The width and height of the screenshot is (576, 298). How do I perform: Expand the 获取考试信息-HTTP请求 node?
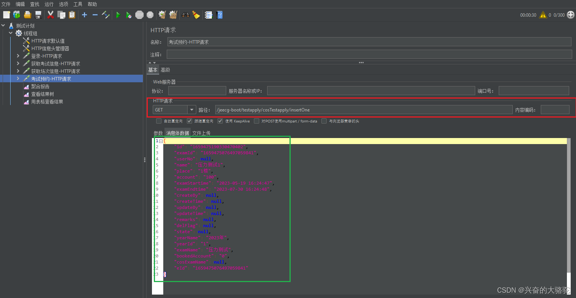(18, 63)
